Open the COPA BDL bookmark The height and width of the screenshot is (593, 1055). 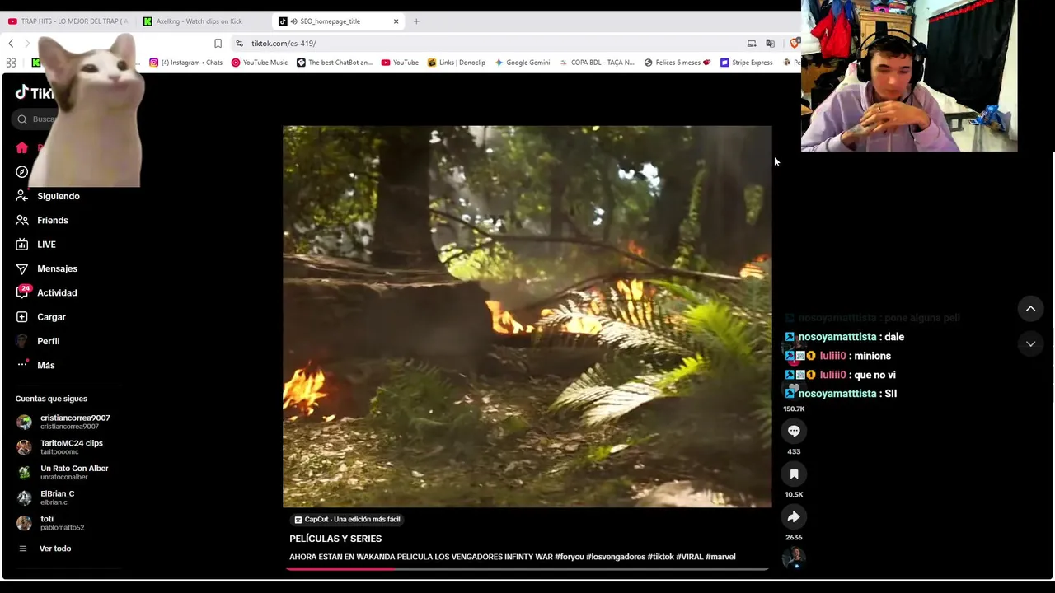pyautogui.click(x=597, y=63)
